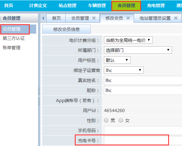Image resolution: width=182 pixels, height=146 pixels.
Task: Click the 充电卡号 input field
Action: [x=143, y=140]
